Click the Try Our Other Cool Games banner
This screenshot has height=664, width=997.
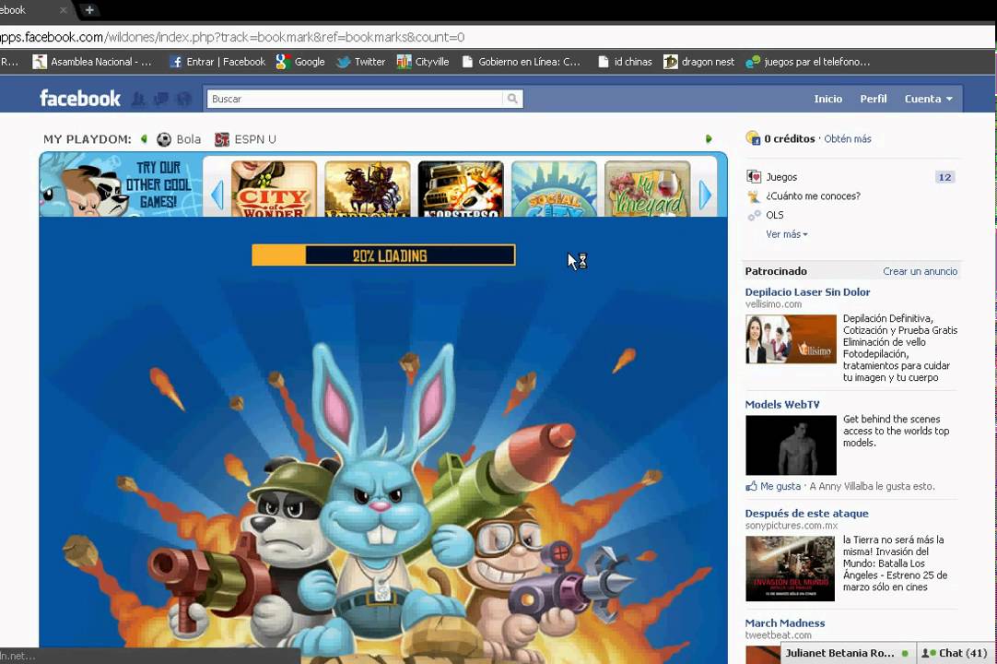coord(121,184)
